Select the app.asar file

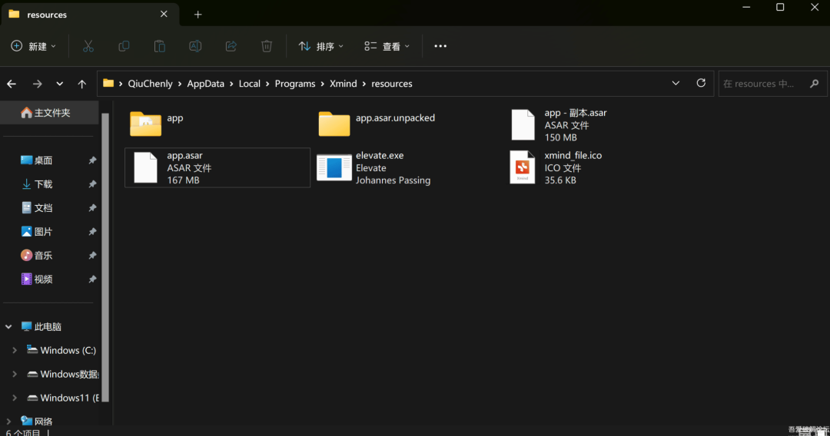coord(217,167)
